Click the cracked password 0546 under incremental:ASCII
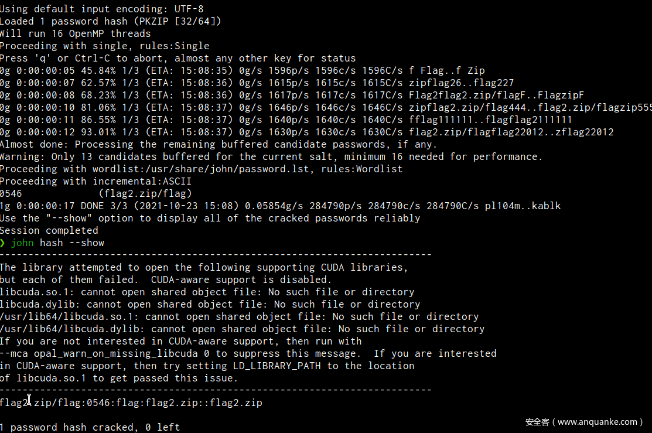This screenshot has height=433, width=652. [11, 193]
